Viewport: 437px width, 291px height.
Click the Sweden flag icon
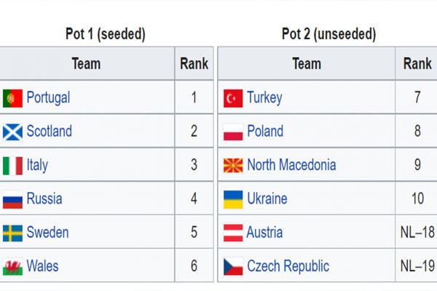pos(12,234)
